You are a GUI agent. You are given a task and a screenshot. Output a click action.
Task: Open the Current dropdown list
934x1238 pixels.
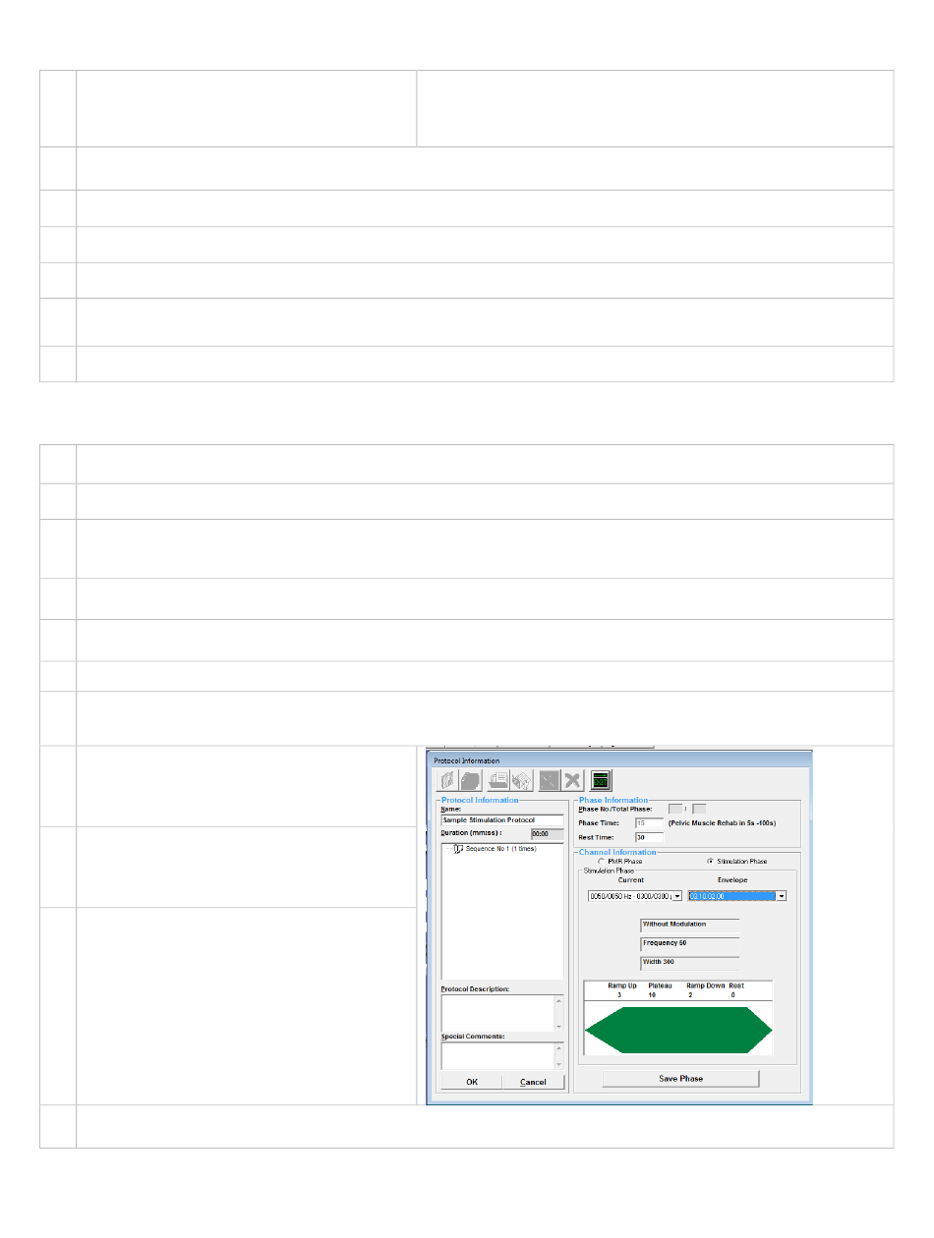677,896
